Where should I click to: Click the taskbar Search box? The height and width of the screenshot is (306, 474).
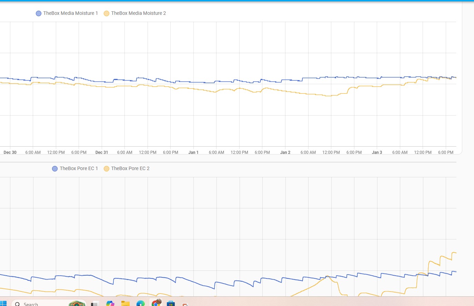49,303
